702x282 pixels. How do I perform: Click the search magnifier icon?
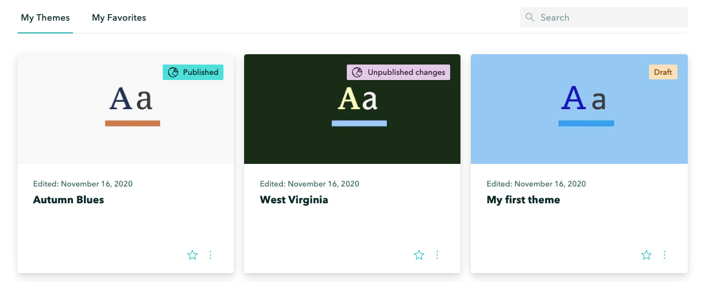click(530, 17)
